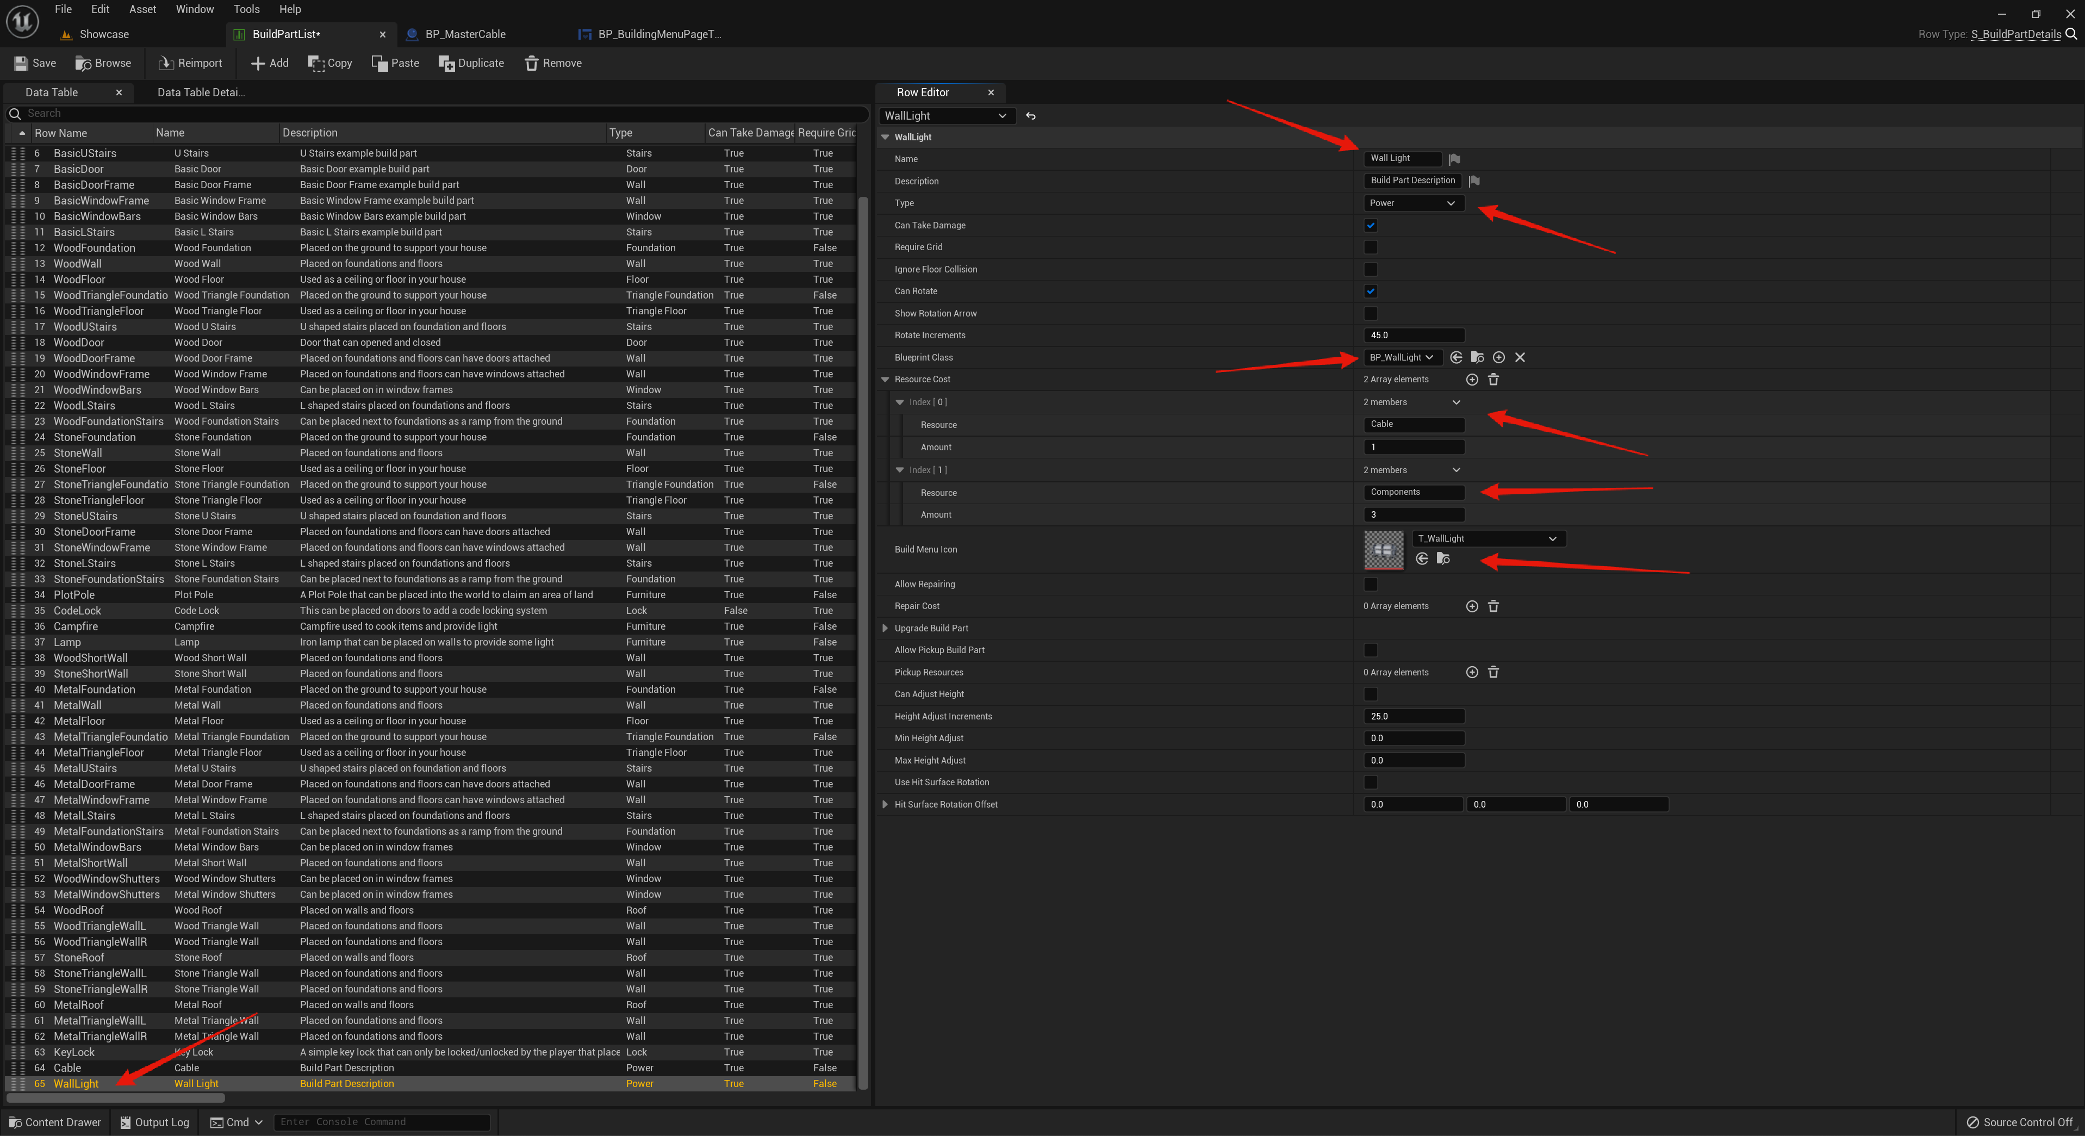Open the T_WallLight icon asset dropdown
2085x1136 pixels.
pyautogui.click(x=1487, y=538)
